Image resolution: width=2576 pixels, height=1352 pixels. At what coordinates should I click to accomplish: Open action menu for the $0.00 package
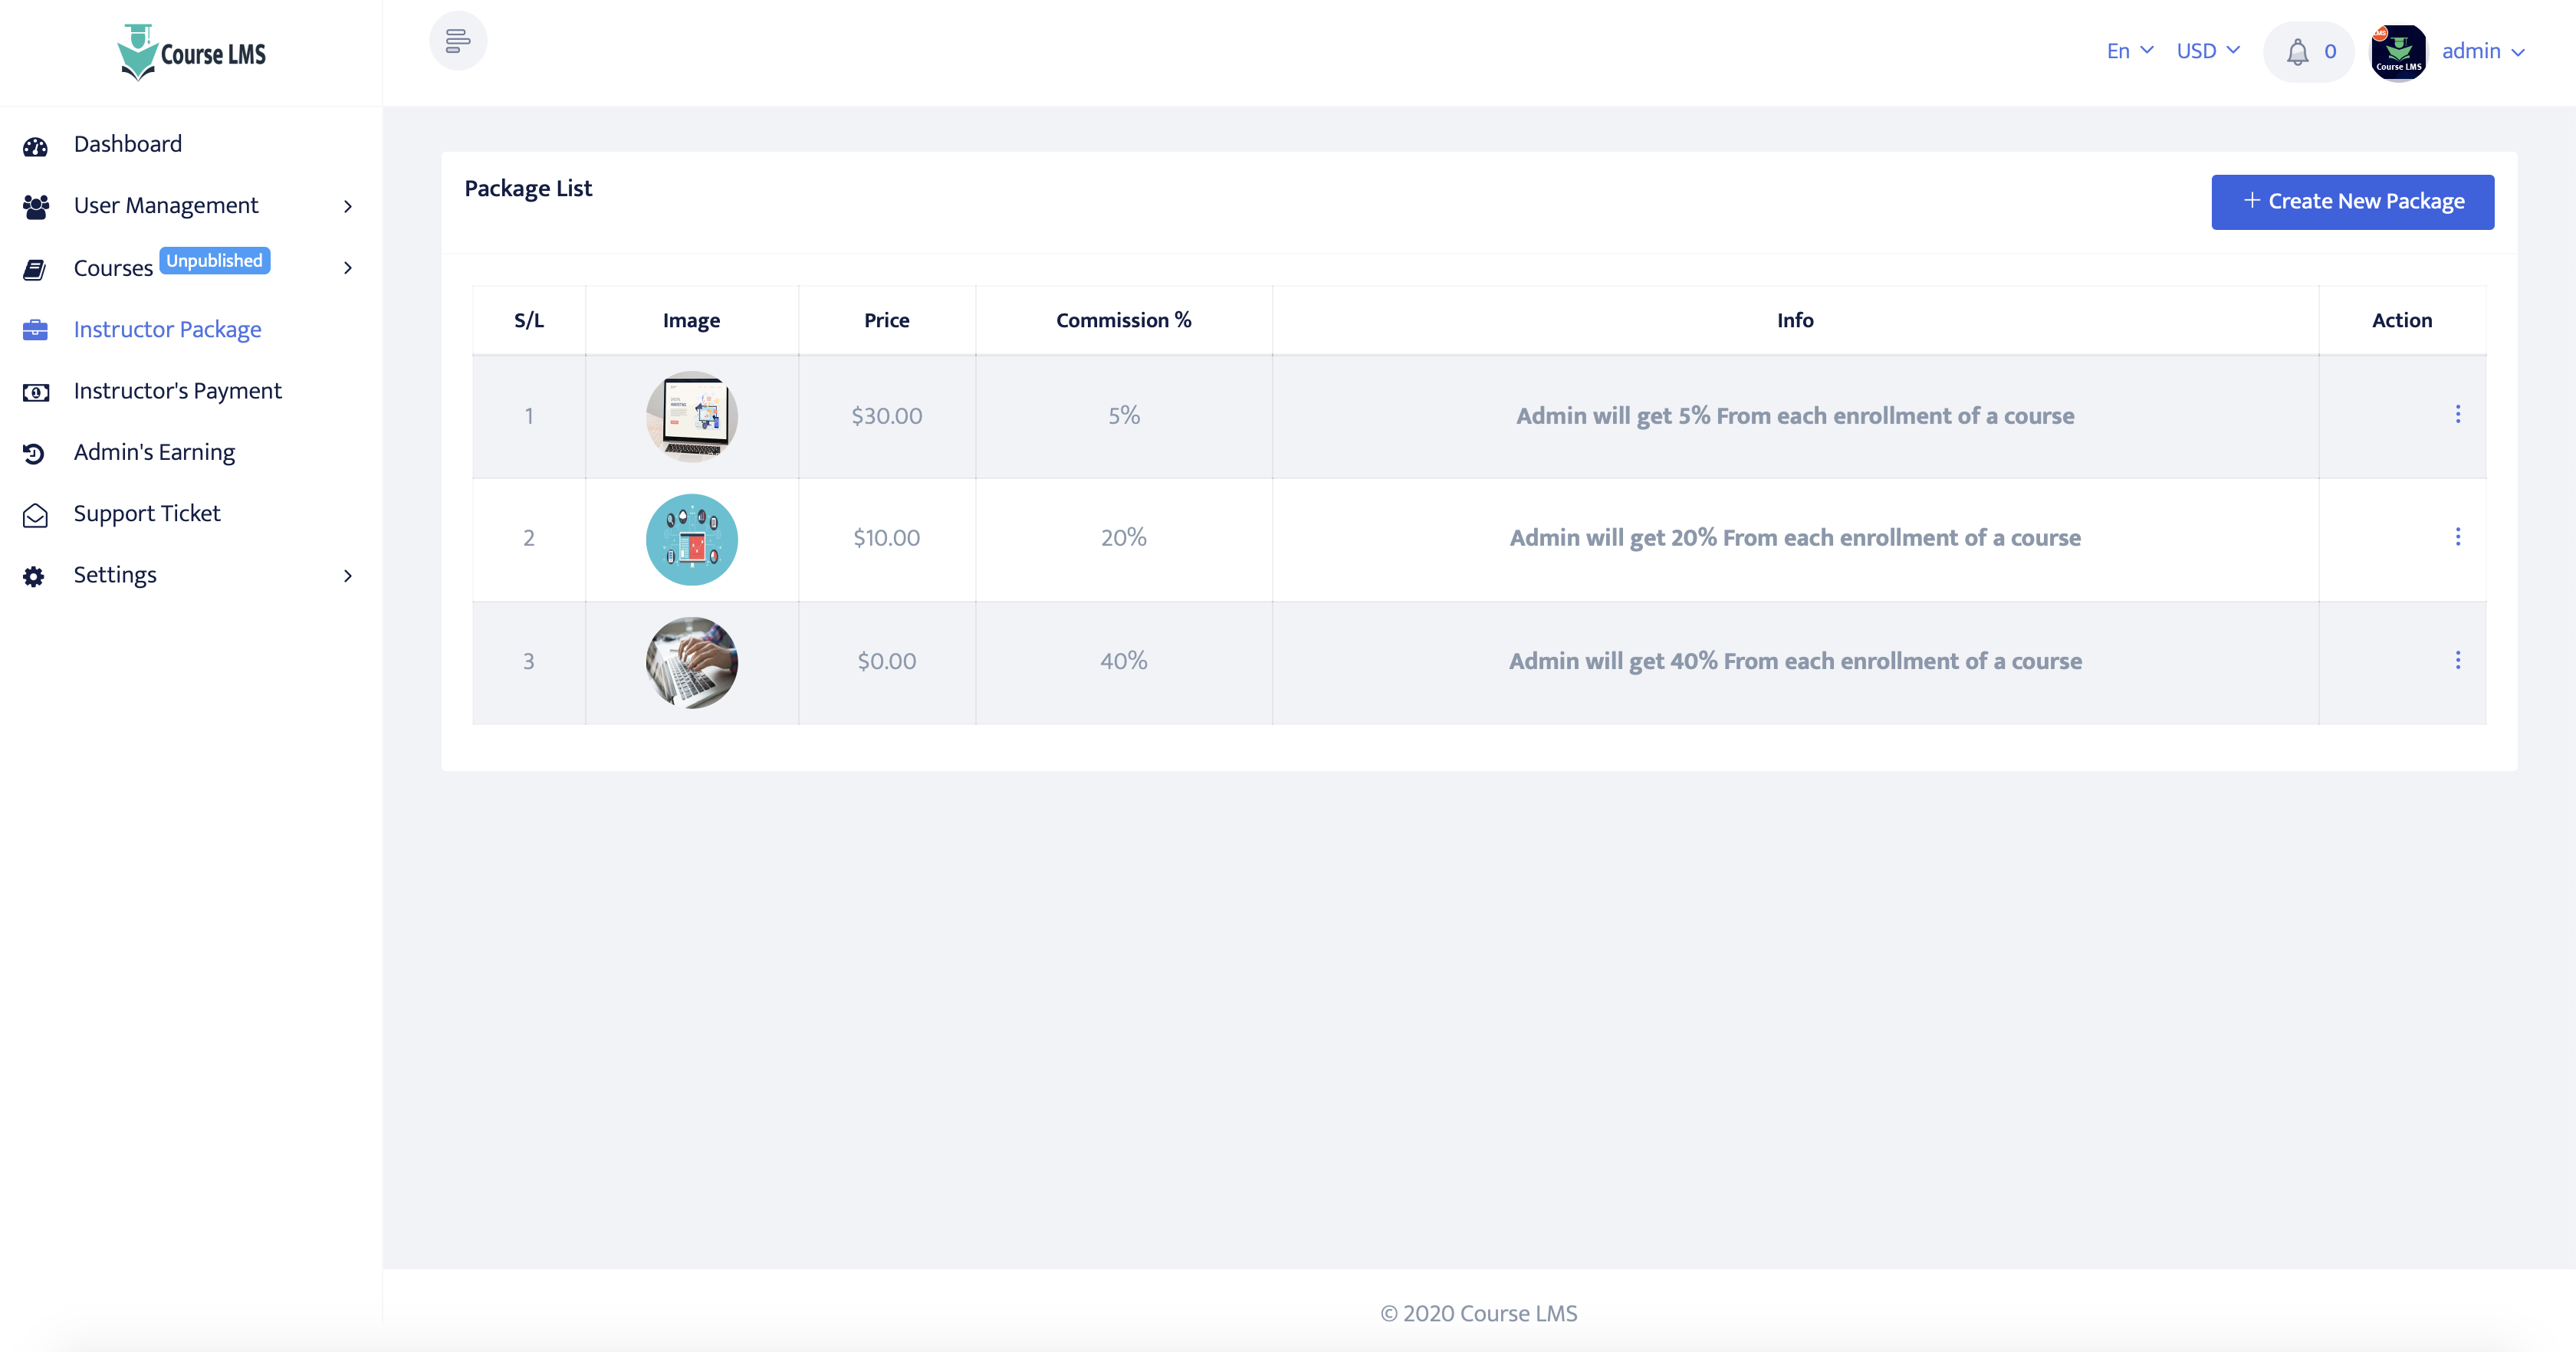[2457, 661]
